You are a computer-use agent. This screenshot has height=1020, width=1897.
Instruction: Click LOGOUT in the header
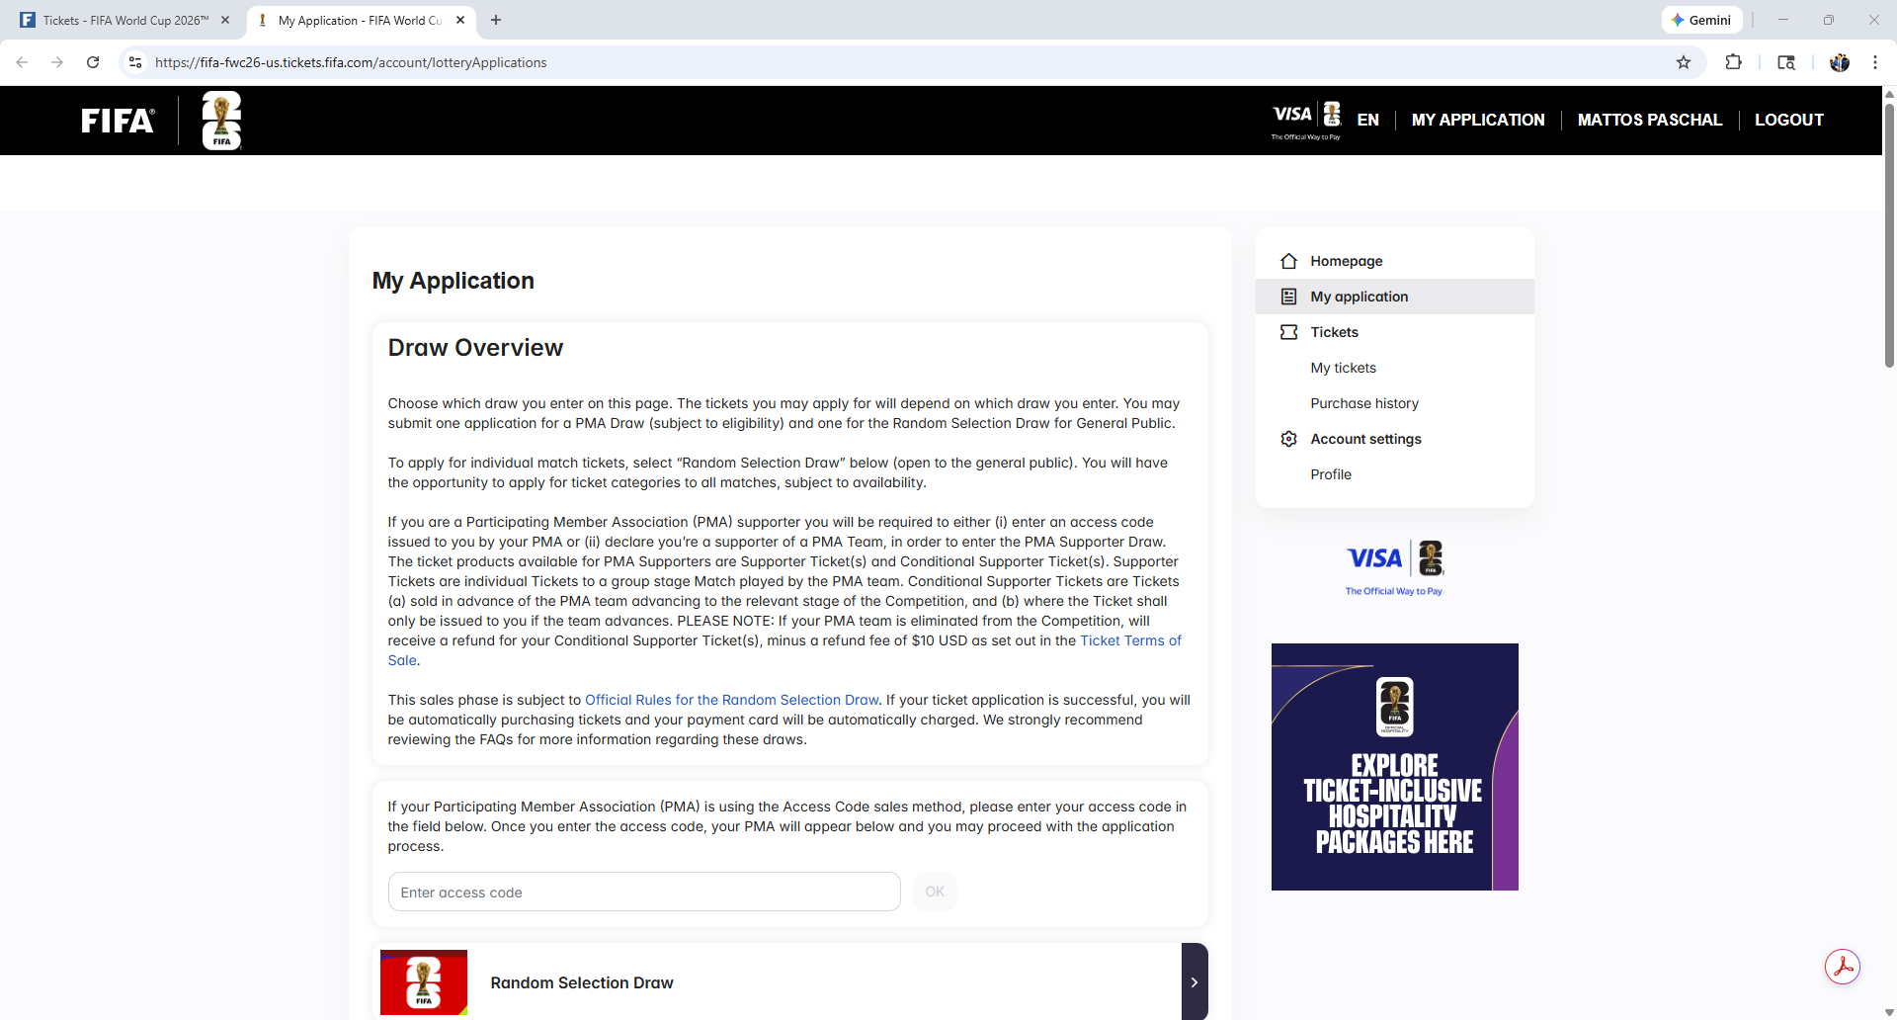pos(1788,120)
